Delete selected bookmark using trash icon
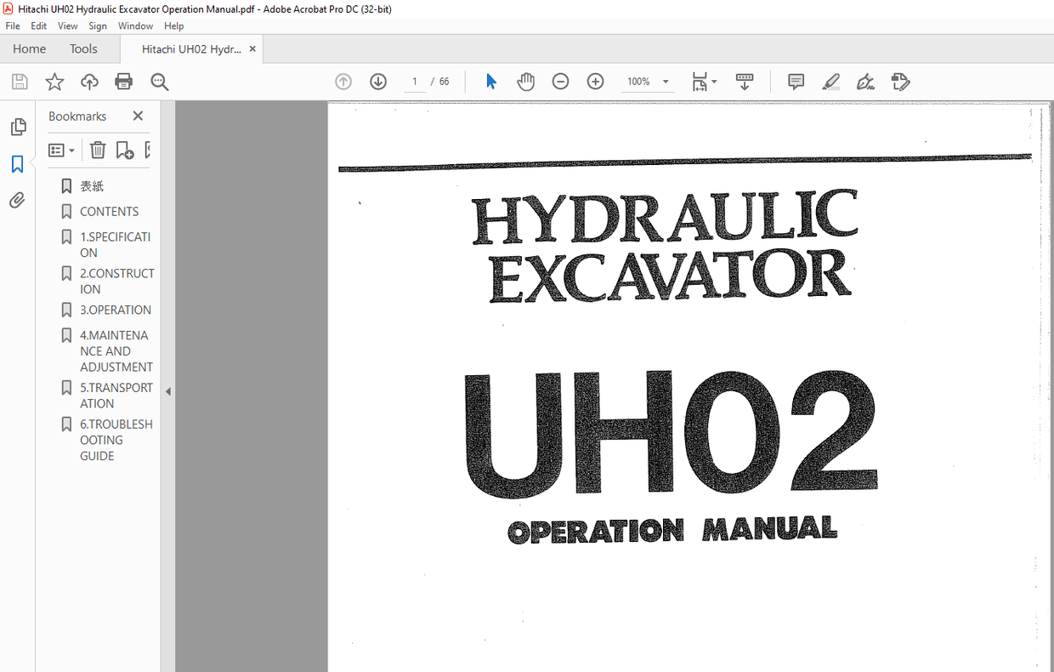This screenshot has height=672, width=1054. click(x=98, y=150)
